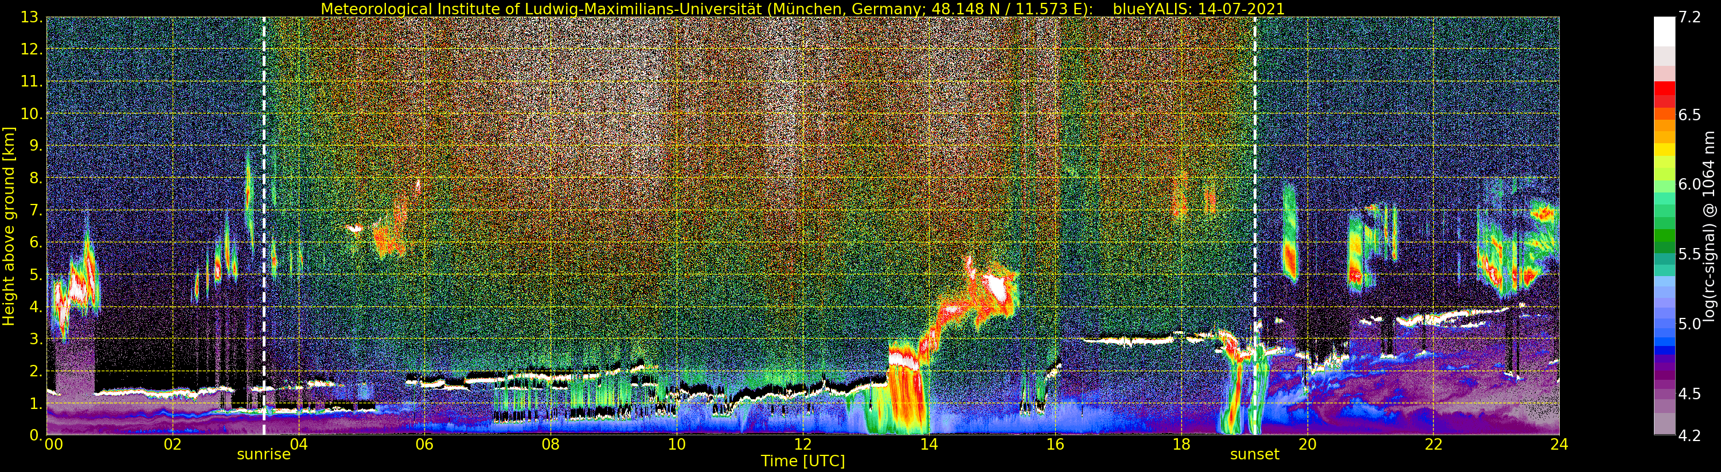Click the "sunrise" label below the time axis
Screen dimensions: 1721x472
pyautogui.click(x=264, y=455)
